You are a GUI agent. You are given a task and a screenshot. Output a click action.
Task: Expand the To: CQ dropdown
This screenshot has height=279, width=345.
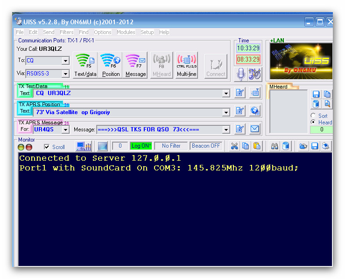[x=65, y=61]
